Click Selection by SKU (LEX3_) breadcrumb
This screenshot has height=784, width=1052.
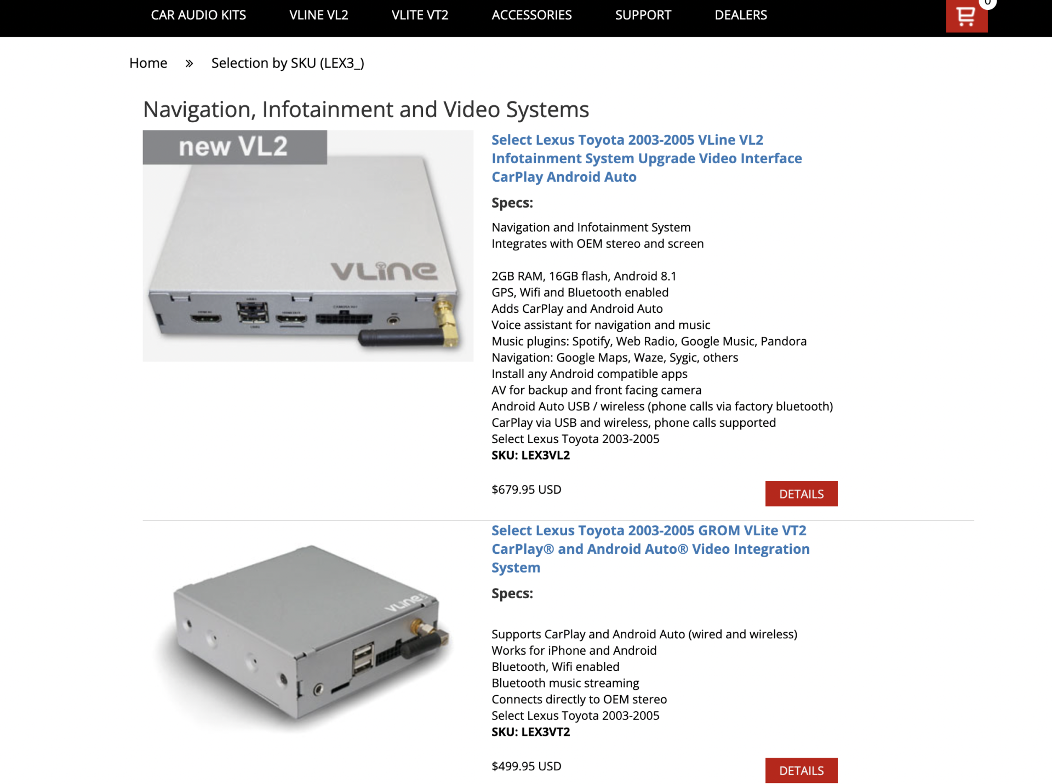click(288, 63)
